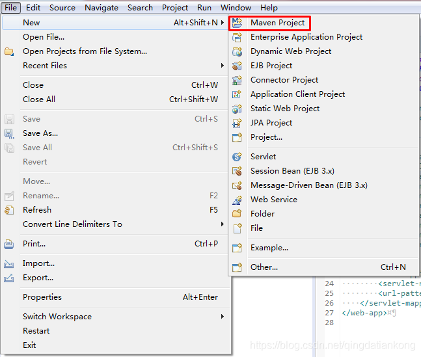Open the Run menu
Screen dimensions: 421x357
tap(204, 8)
